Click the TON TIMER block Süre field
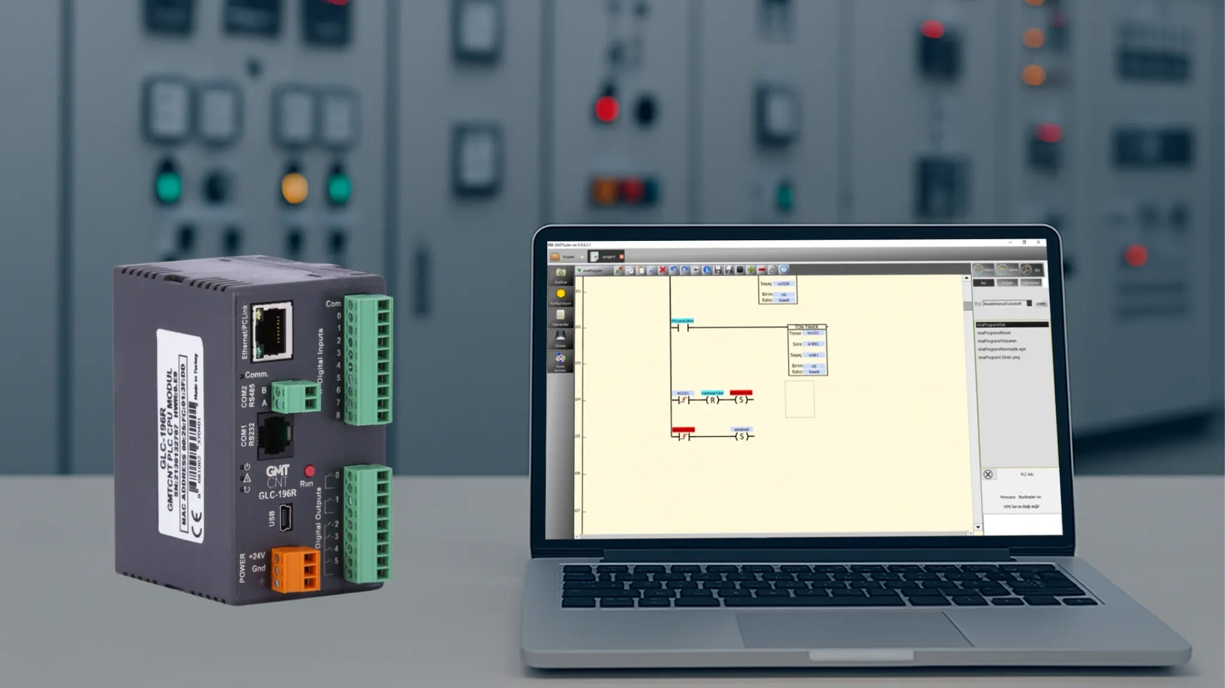This screenshot has height=688, width=1225. pos(813,344)
